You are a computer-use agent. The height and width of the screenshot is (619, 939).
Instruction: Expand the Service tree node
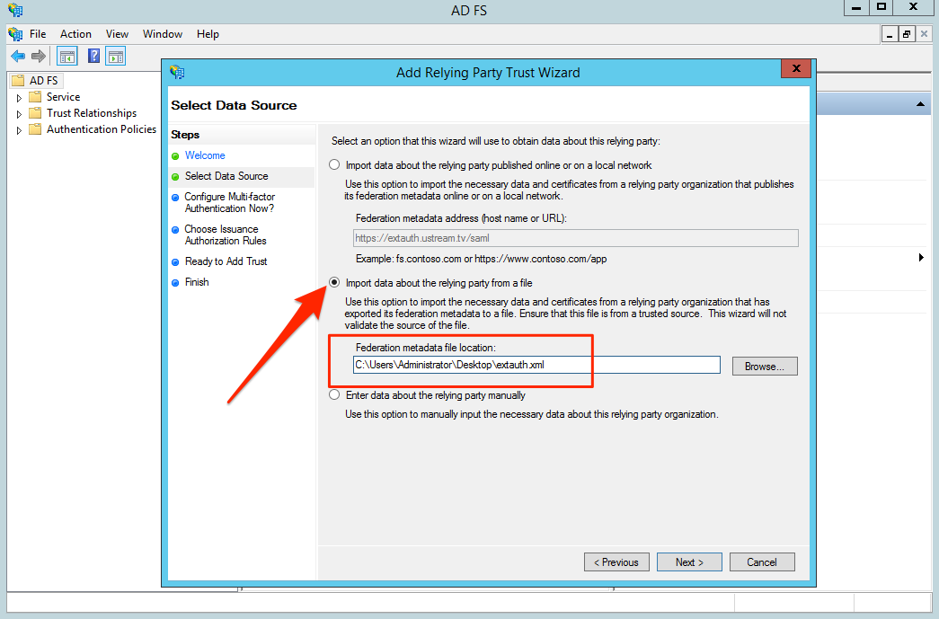pyautogui.click(x=19, y=98)
